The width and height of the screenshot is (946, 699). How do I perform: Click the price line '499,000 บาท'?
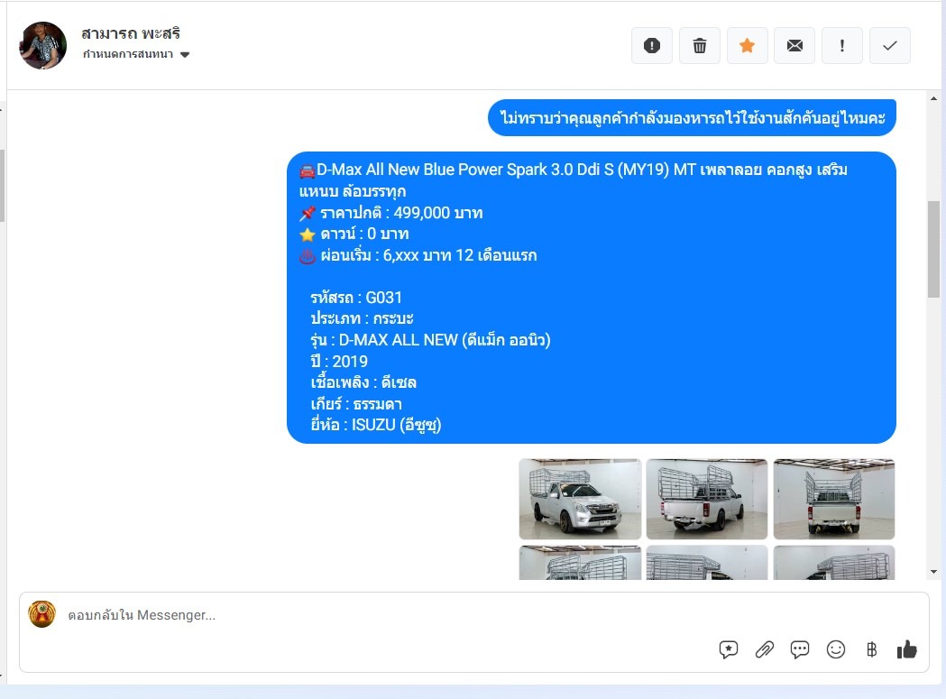click(401, 213)
